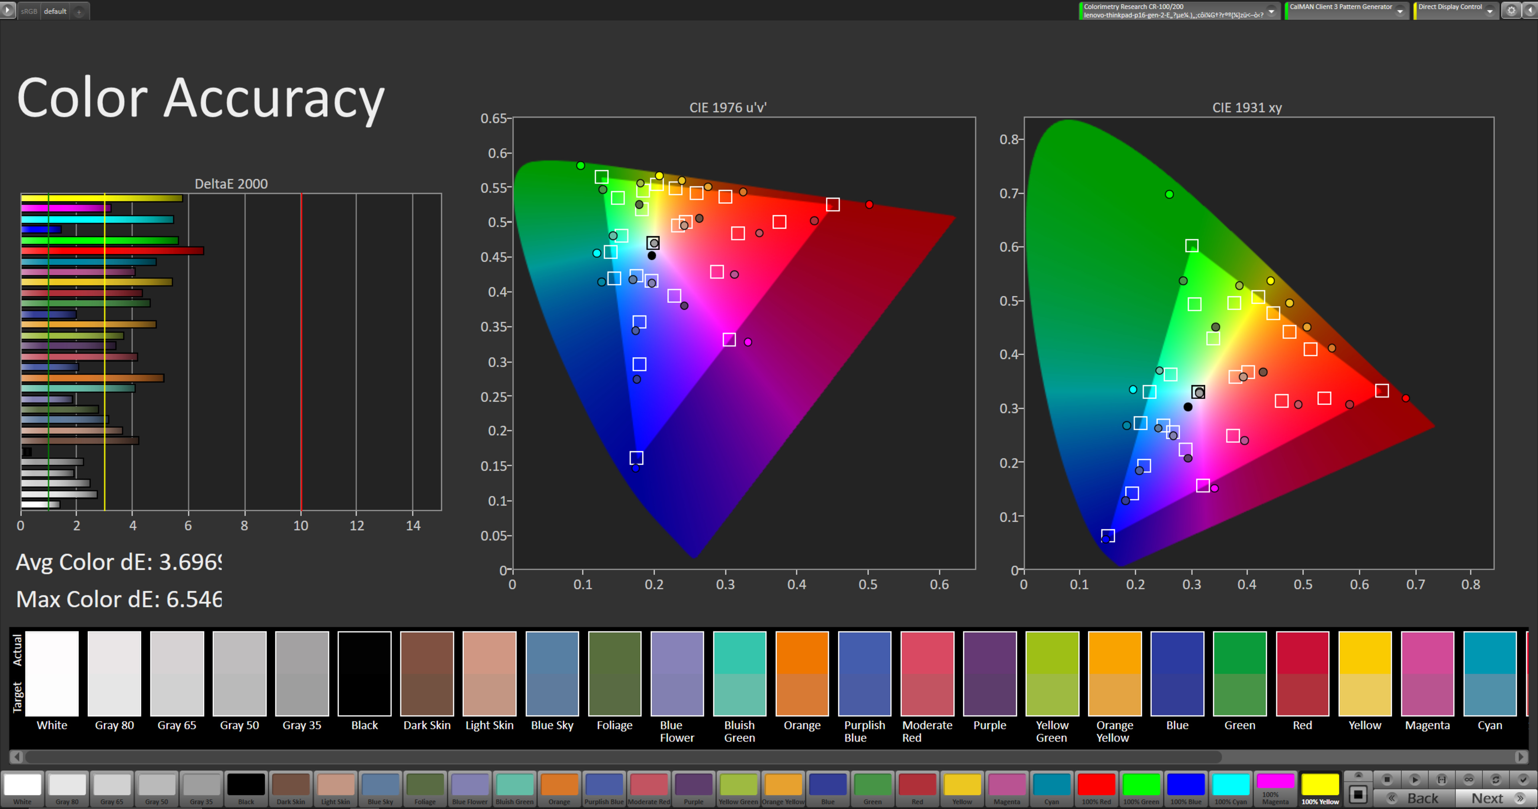Click the large black square pattern icon
This screenshot has height=809, width=1538.
(1358, 794)
